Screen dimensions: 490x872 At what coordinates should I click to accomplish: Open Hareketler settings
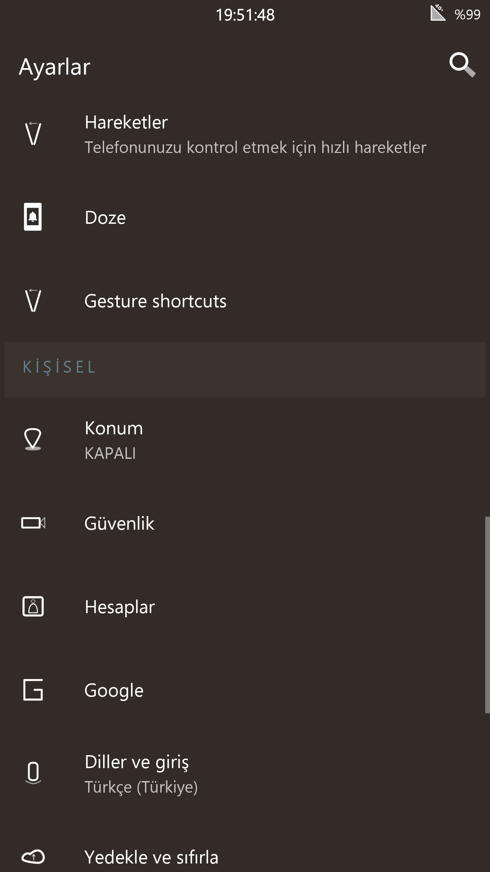pos(245,135)
